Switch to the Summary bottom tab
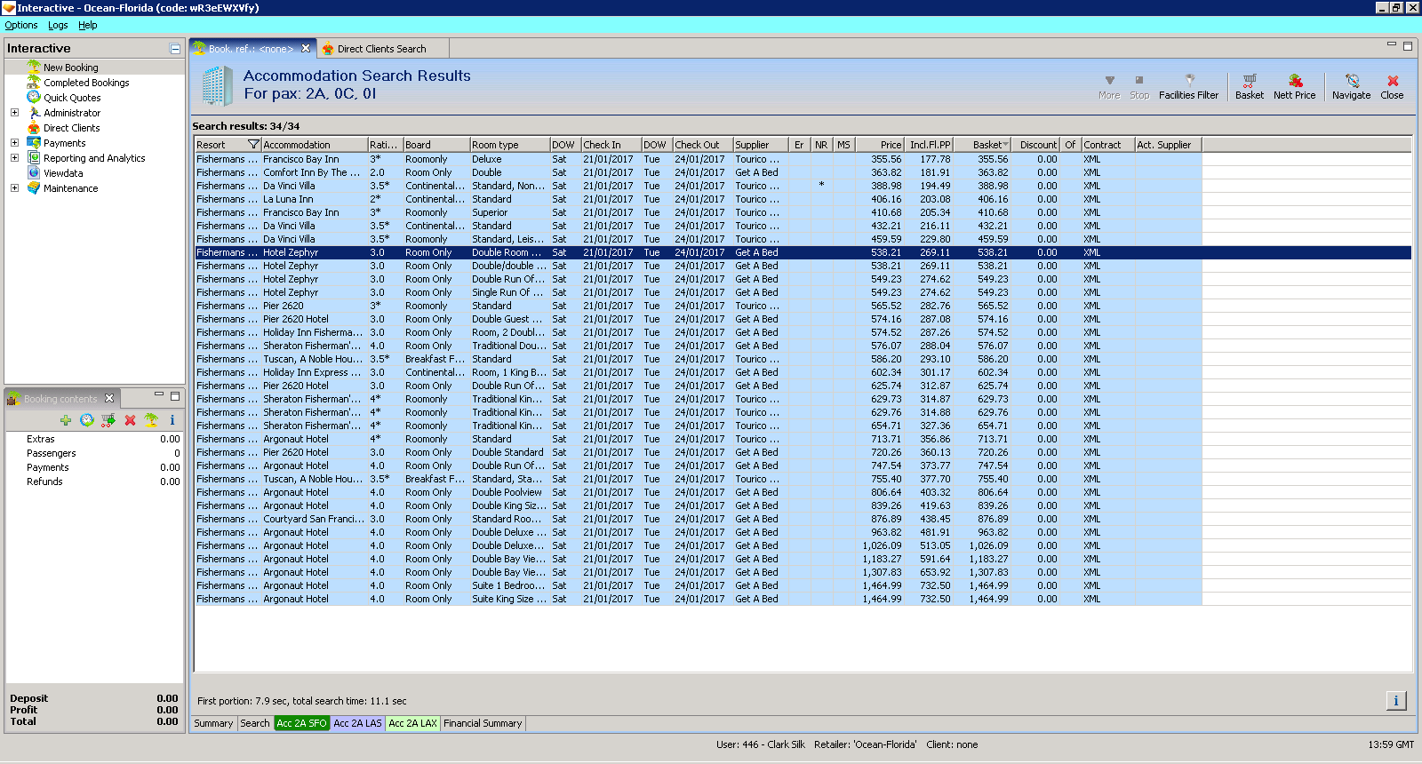The width and height of the screenshot is (1422, 764). [213, 723]
